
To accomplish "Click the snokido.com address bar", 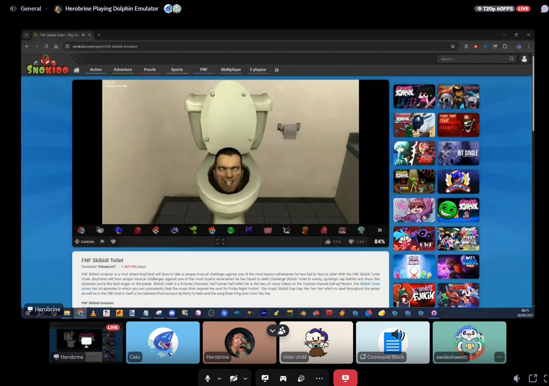I will tap(256, 46).
